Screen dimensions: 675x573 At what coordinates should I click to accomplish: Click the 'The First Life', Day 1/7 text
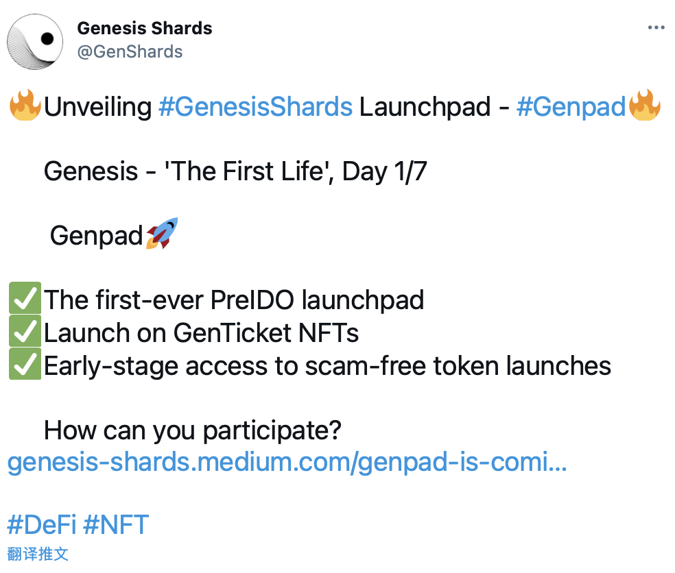tap(296, 171)
